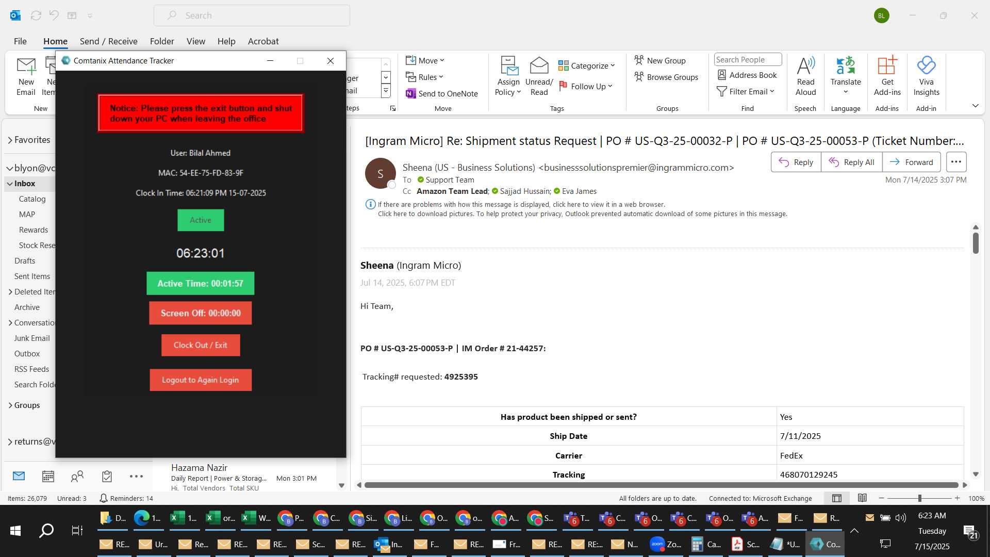Click Forward button

(x=911, y=162)
